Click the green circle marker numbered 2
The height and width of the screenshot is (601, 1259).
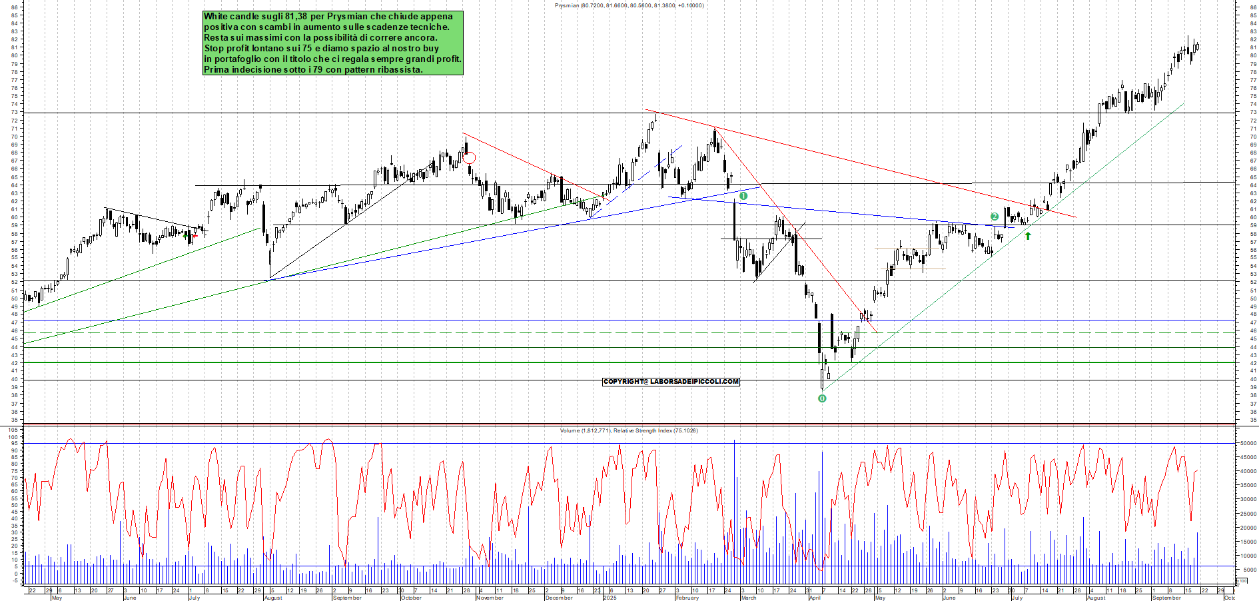coord(995,217)
